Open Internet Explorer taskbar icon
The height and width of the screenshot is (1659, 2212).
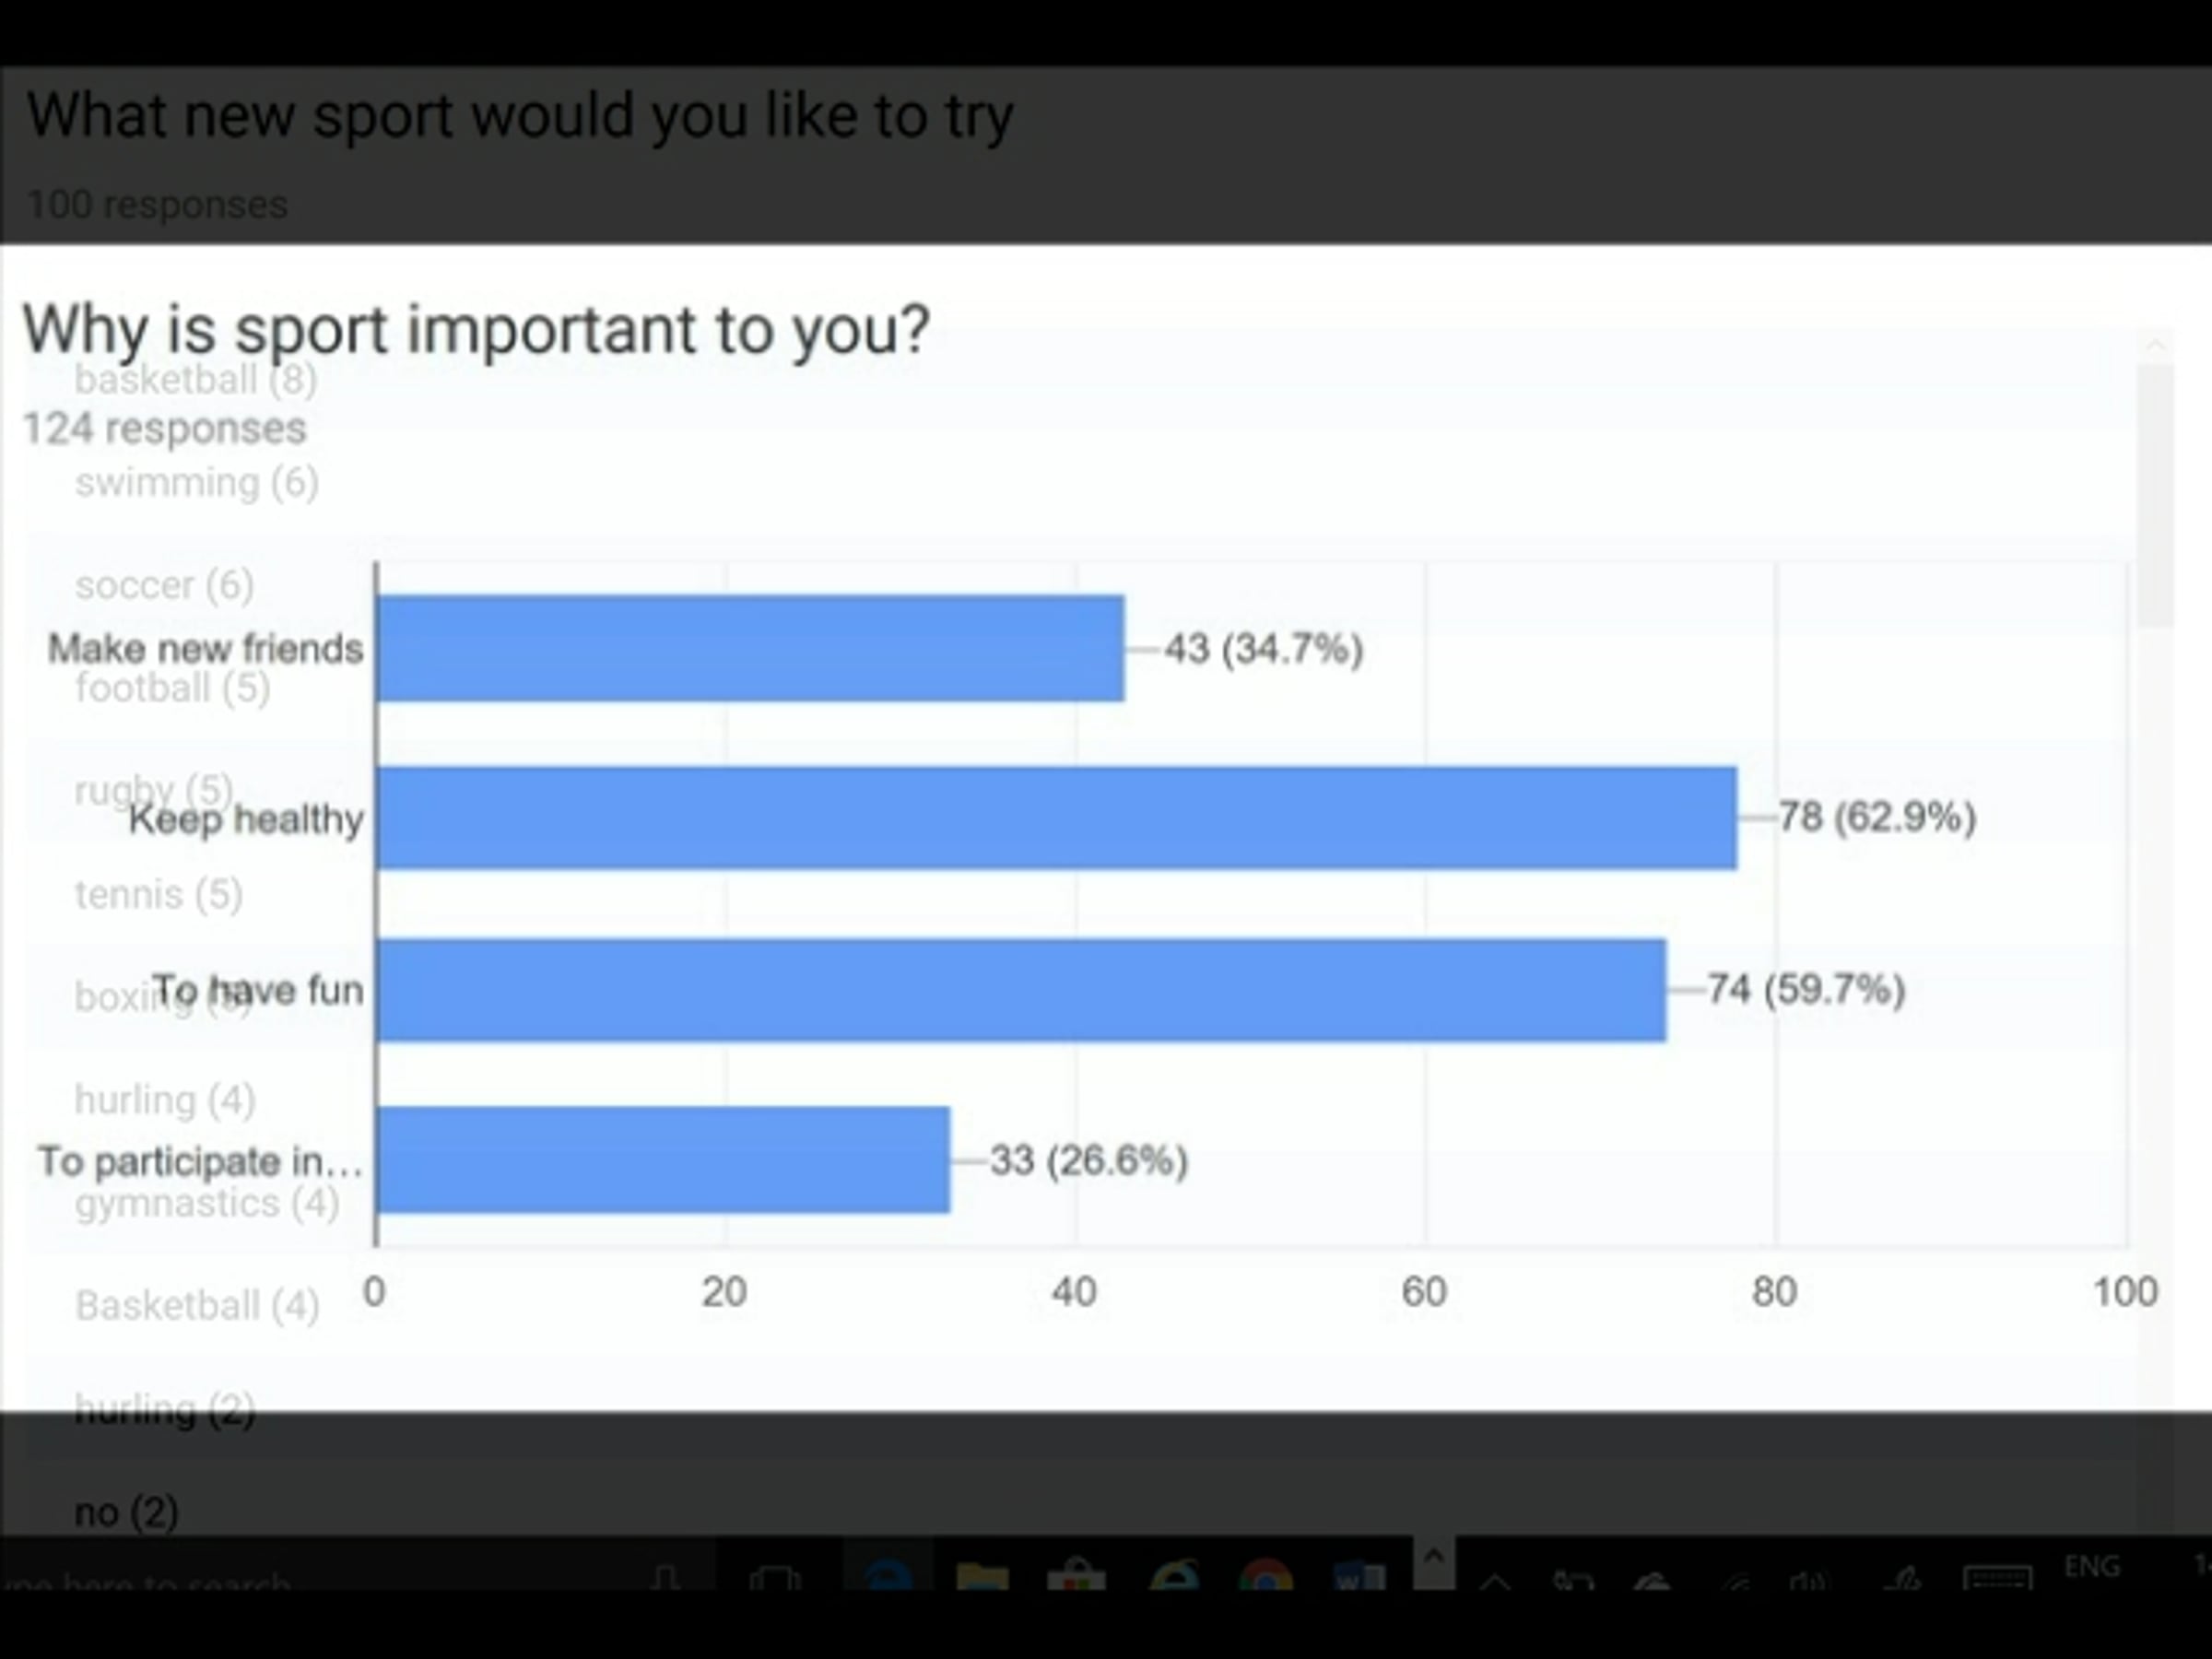(x=1174, y=1577)
